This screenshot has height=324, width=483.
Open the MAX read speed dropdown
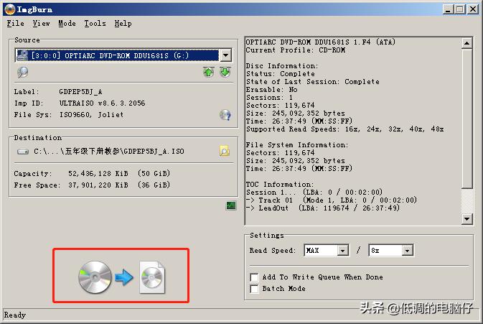[x=342, y=250]
